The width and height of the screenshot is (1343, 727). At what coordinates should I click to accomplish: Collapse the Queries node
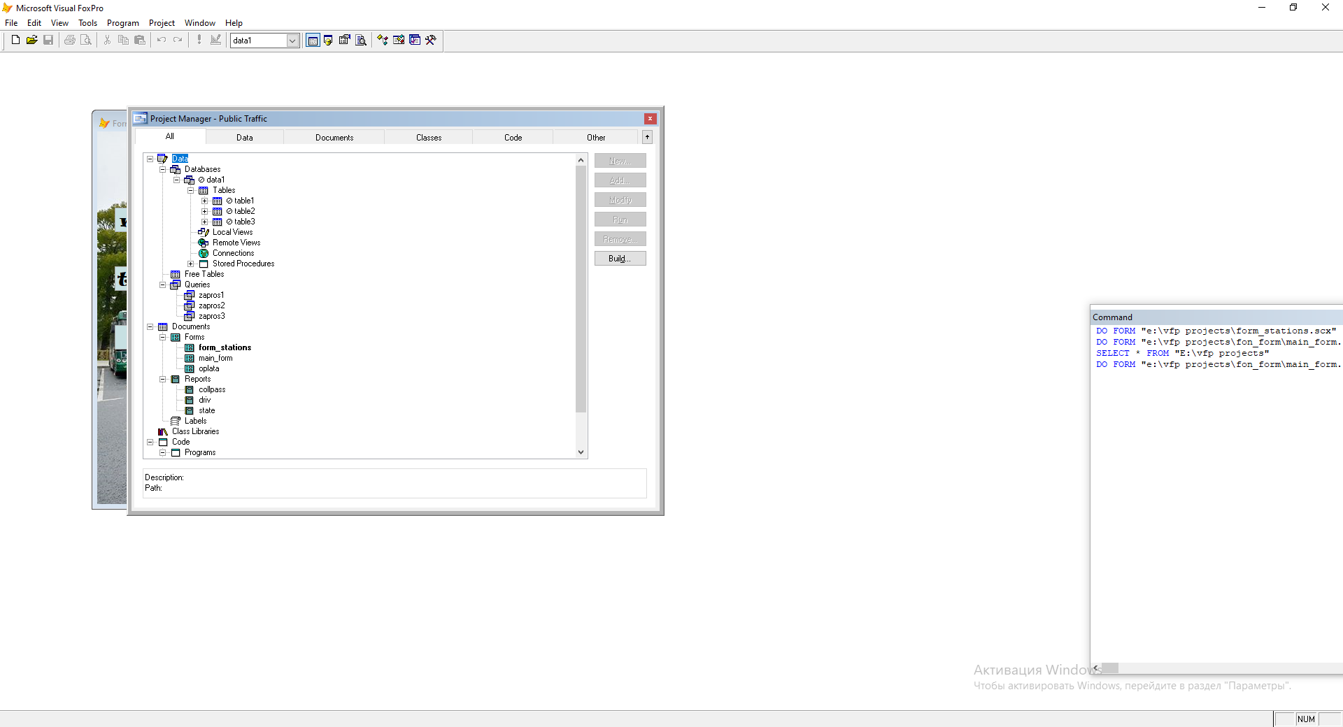162,285
